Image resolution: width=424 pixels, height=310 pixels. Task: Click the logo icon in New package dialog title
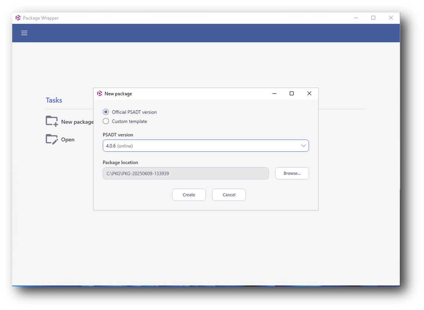(x=99, y=93)
